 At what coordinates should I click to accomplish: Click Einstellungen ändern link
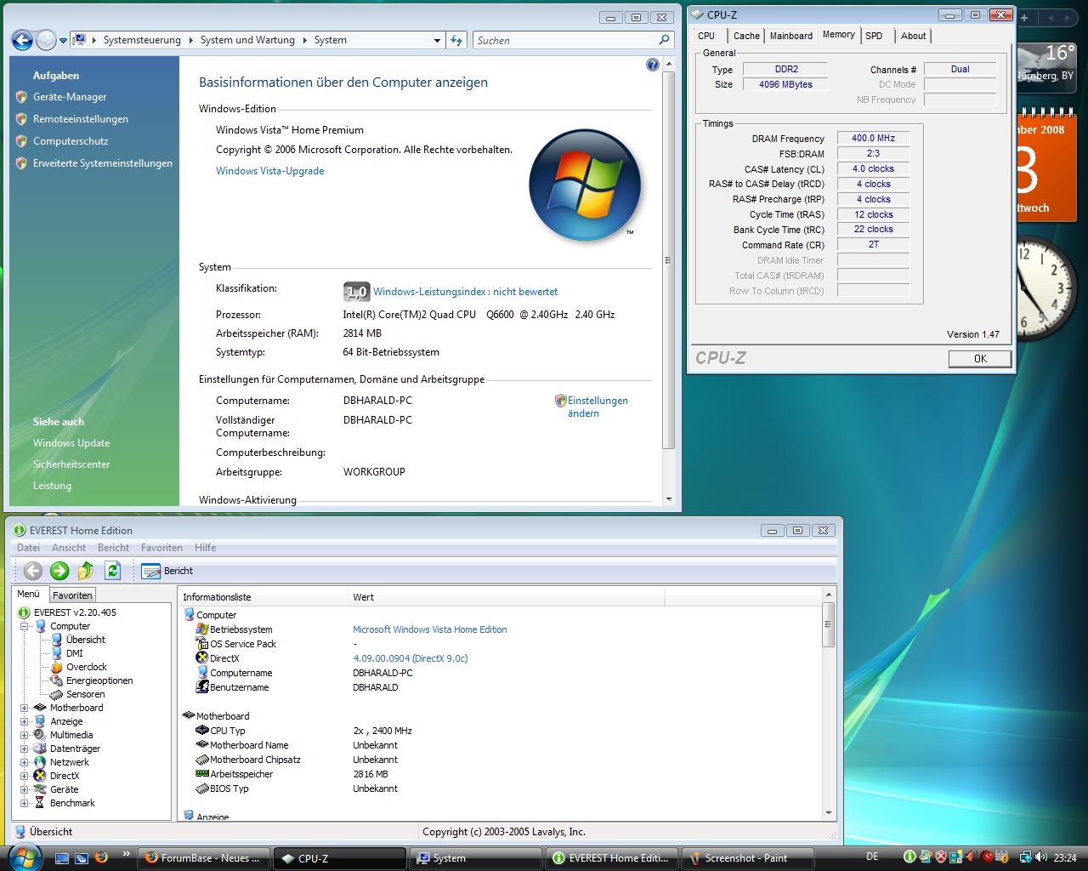point(598,407)
